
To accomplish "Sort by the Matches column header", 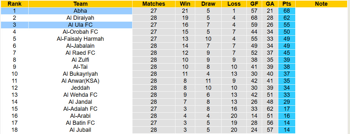I will 154,4.
